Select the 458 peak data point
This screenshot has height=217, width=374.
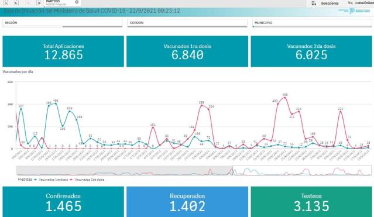pyautogui.click(x=285, y=98)
